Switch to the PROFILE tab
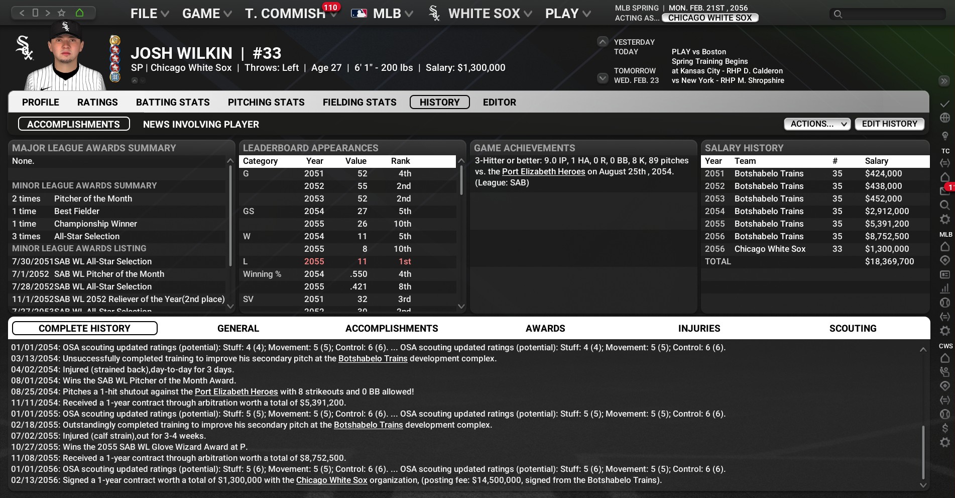This screenshot has height=498, width=955. click(41, 102)
